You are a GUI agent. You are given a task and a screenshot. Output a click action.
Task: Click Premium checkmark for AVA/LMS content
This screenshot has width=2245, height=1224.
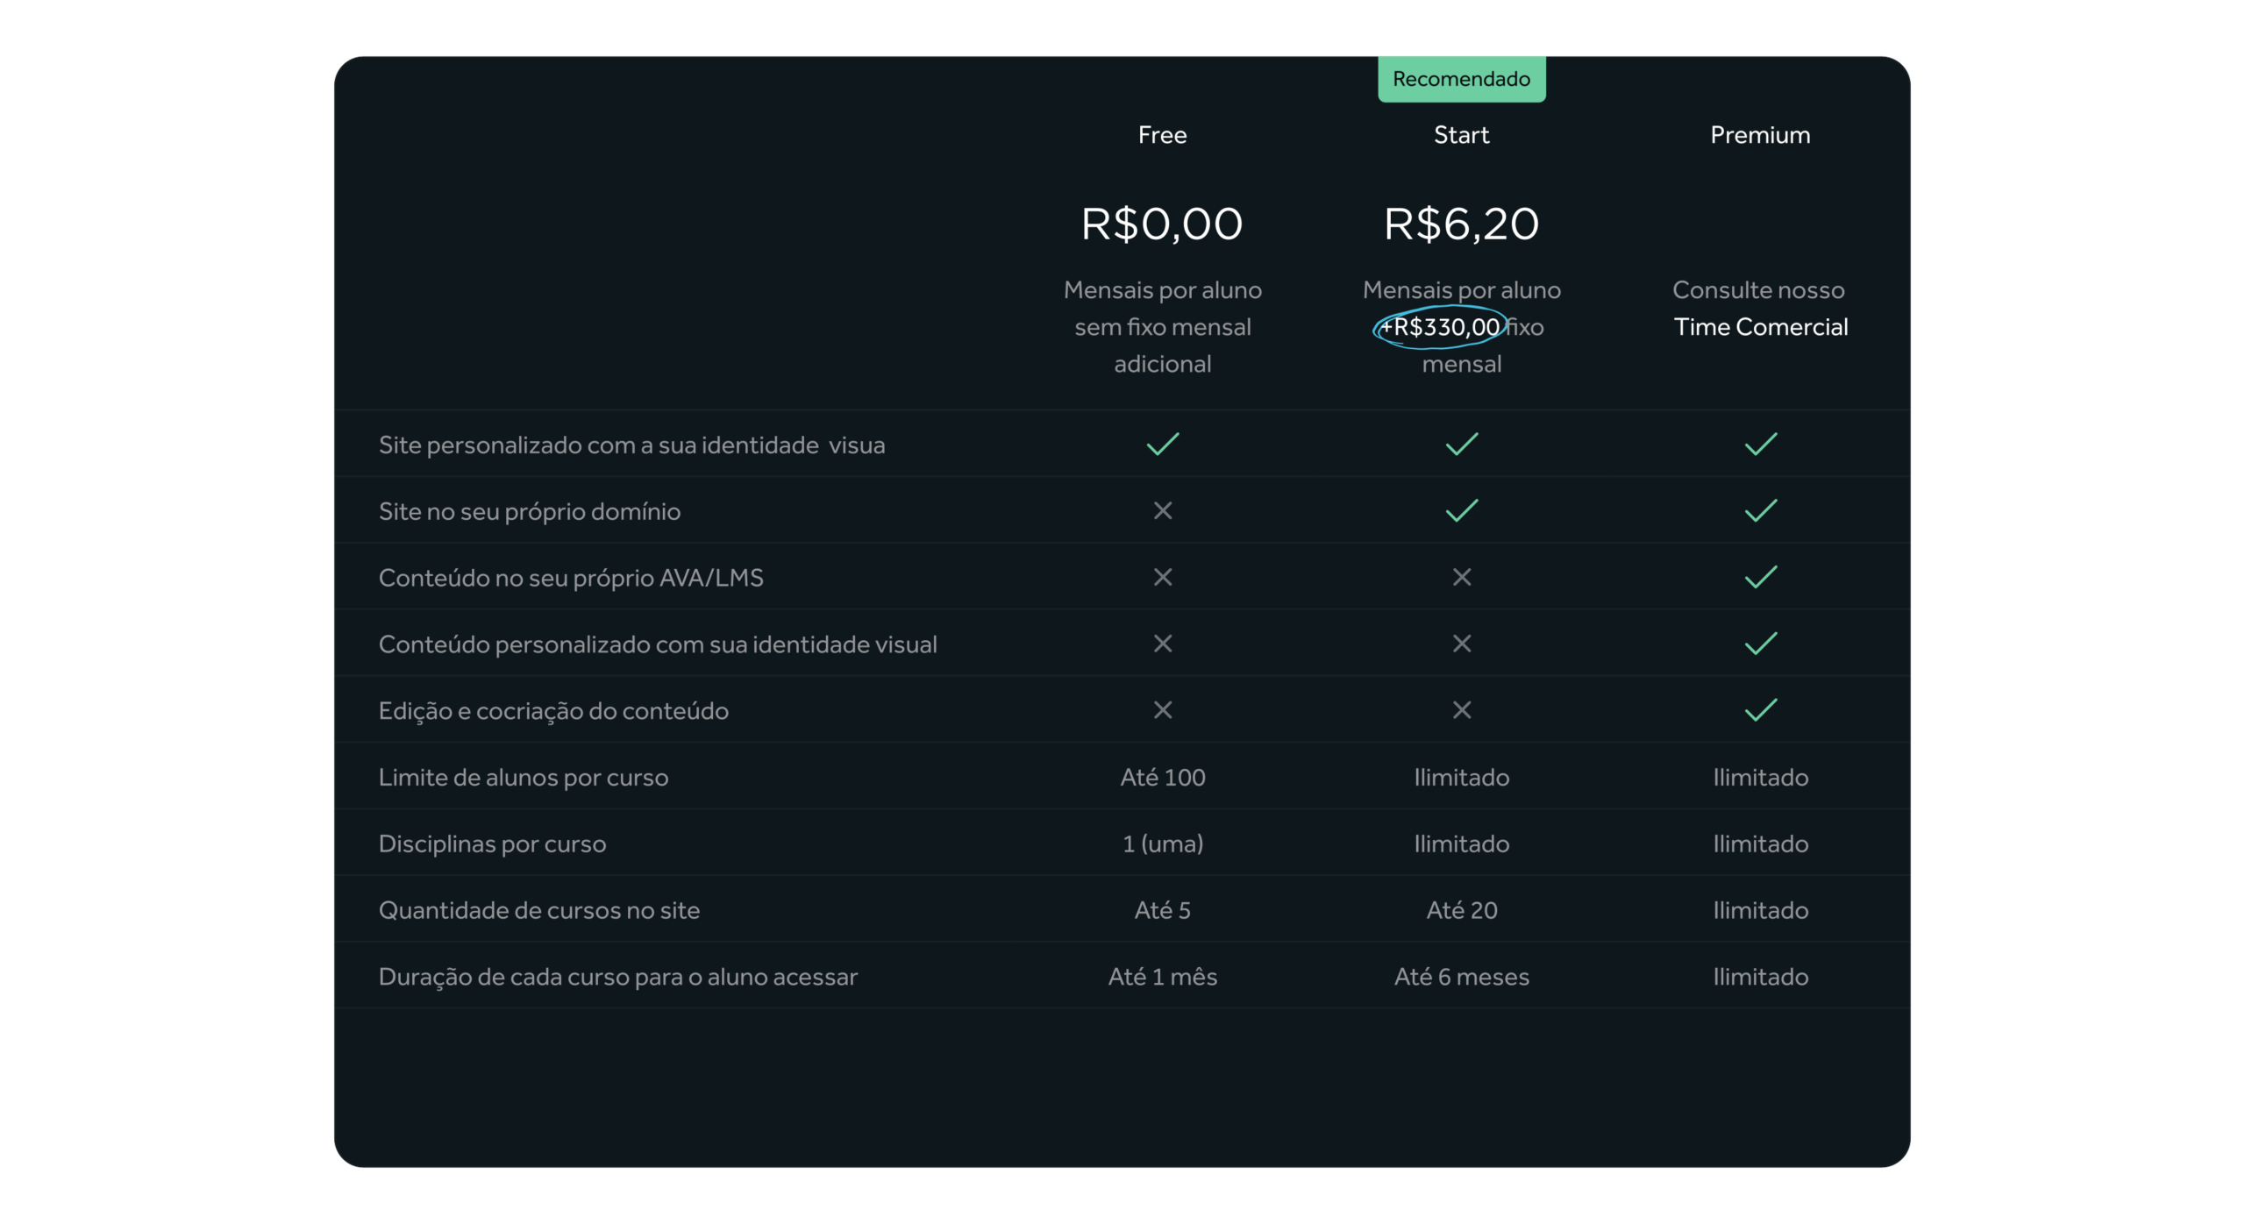[1760, 577]
